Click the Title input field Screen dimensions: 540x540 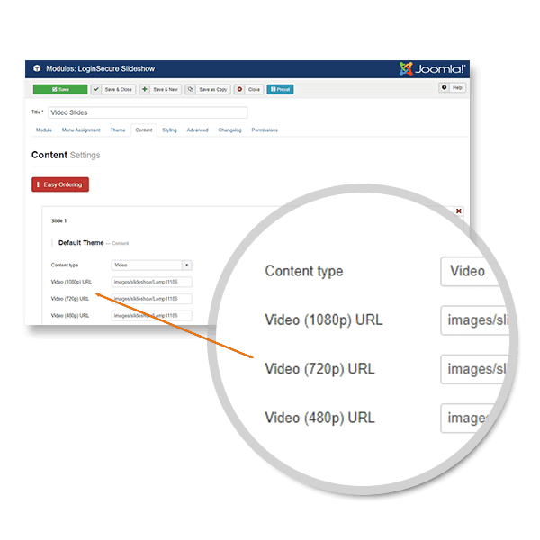coord(148,112)
